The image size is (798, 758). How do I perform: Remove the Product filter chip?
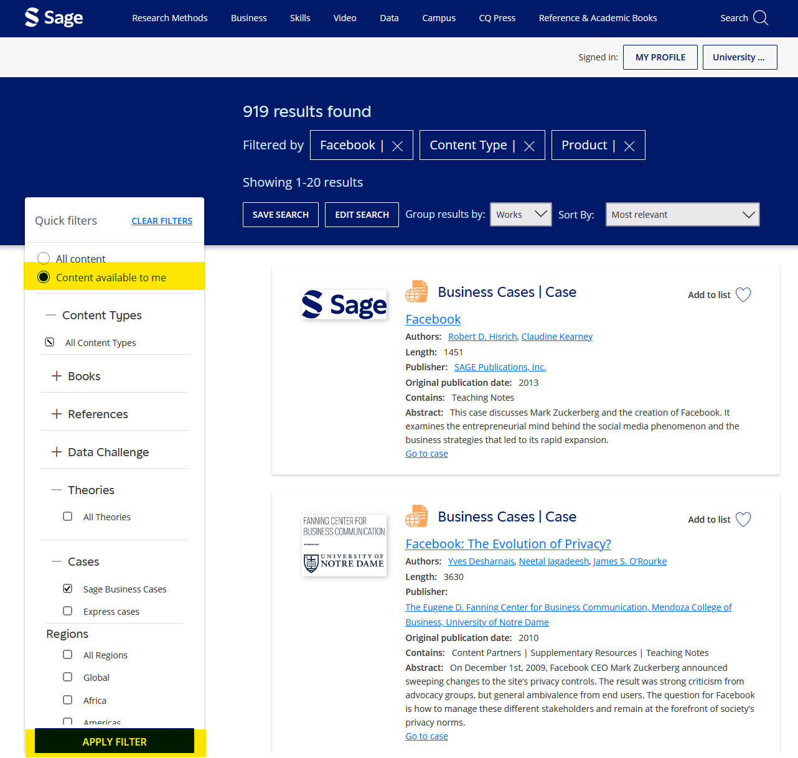point(629,146)
